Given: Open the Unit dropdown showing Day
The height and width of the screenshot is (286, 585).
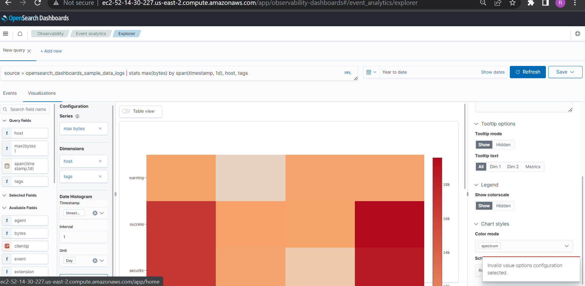Looking at the screenshot, I should coord(102,260).
